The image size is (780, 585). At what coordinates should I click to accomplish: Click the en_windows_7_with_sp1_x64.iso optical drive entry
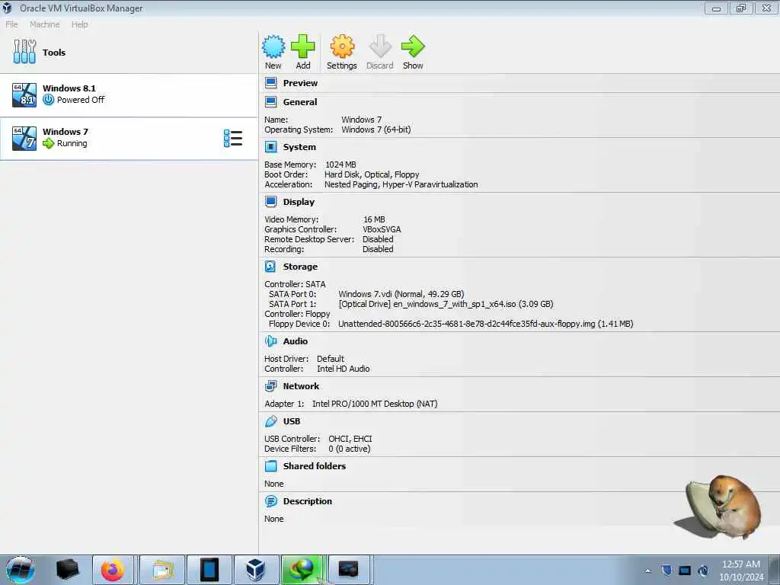tap(446, 304)
